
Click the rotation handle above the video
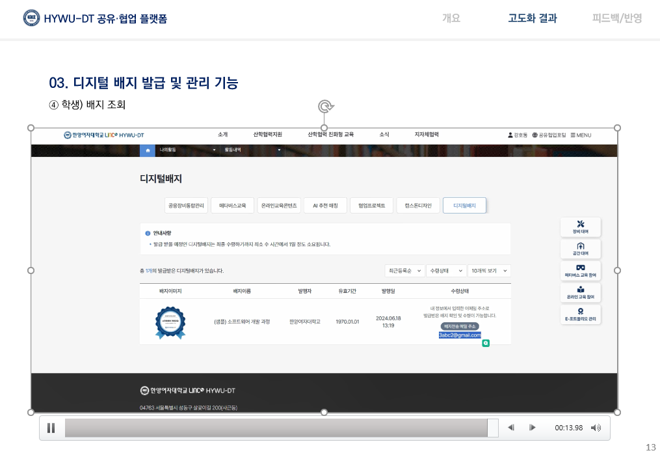coord(325,107)
